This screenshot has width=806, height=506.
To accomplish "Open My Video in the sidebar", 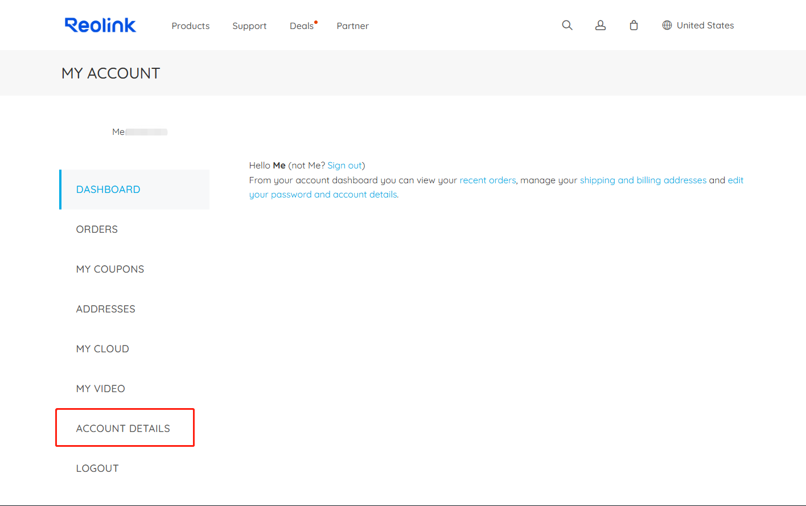I will [101, 389].
